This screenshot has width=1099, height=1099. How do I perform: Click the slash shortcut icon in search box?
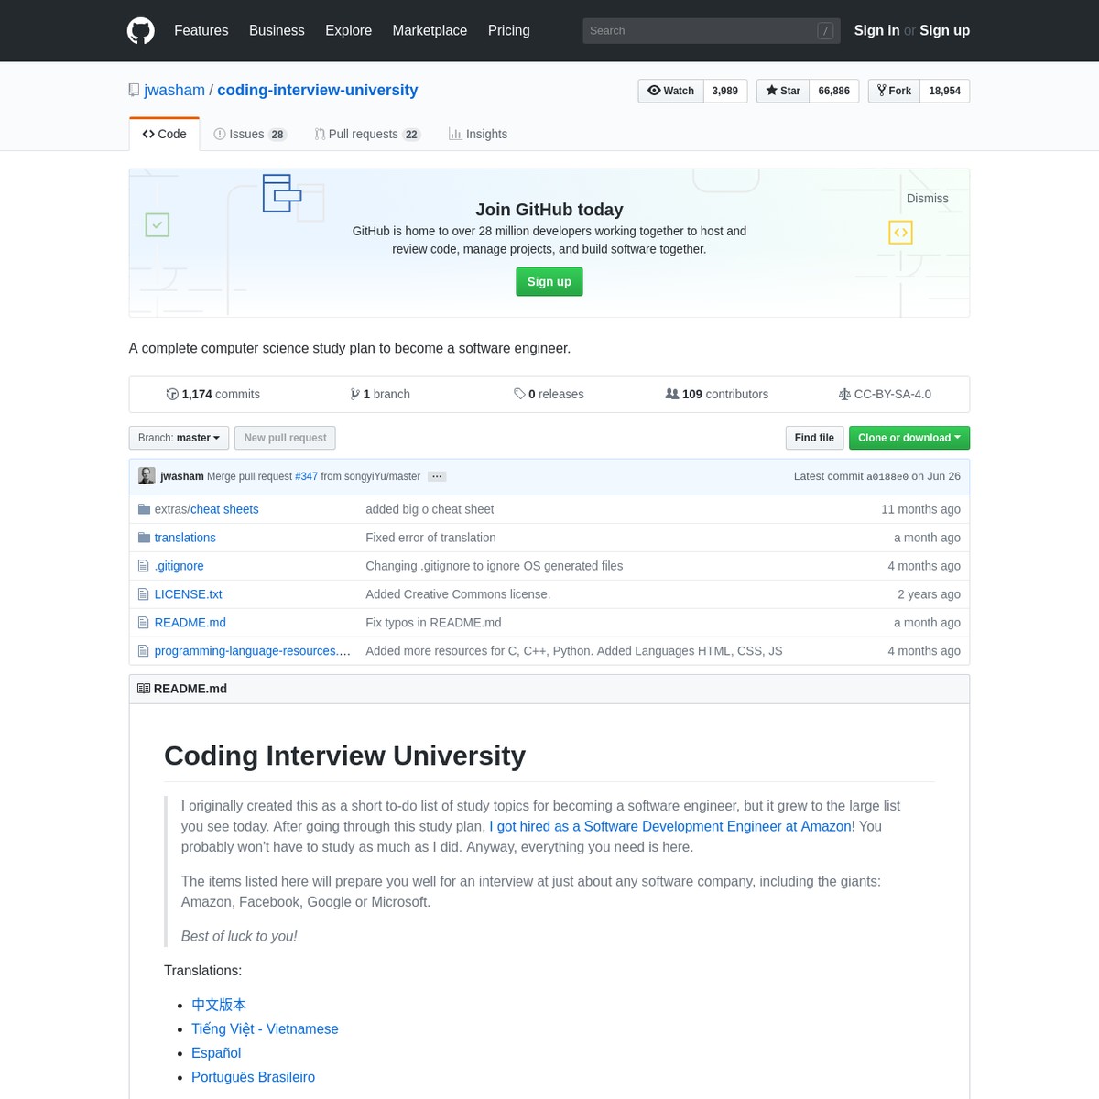pyautogui.click(x=825, y=30)
